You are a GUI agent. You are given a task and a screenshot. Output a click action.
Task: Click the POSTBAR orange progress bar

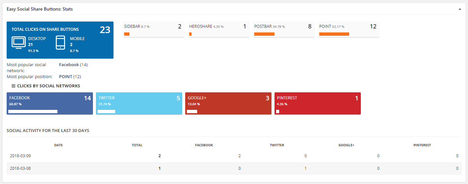point(264,34)
